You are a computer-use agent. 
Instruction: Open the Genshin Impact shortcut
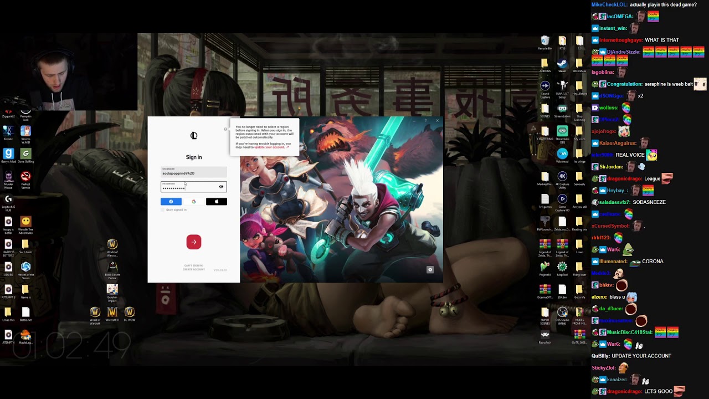click(x=112, y=292)
